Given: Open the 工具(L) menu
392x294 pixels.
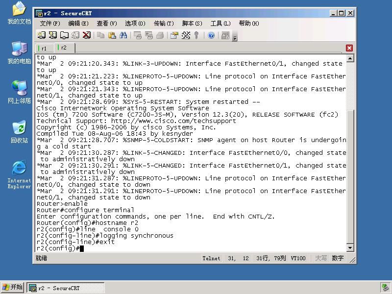Looking at the screenshot, I should (220, 24).
